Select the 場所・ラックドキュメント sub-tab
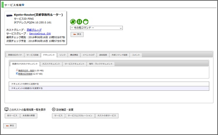 point(101,64)
